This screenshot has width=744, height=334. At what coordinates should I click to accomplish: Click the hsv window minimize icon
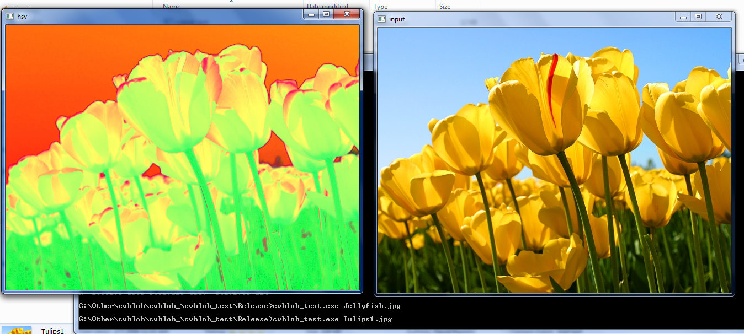[x=310, y=14]
